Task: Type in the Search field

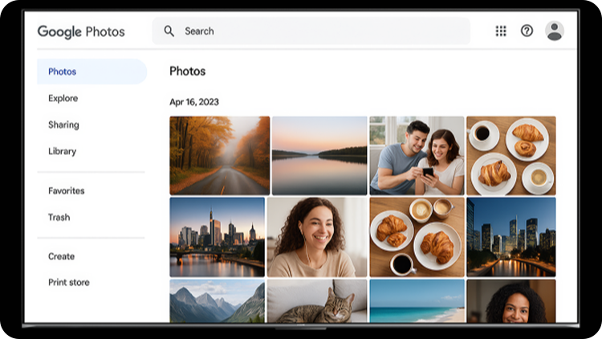Action: pos(321,31)
